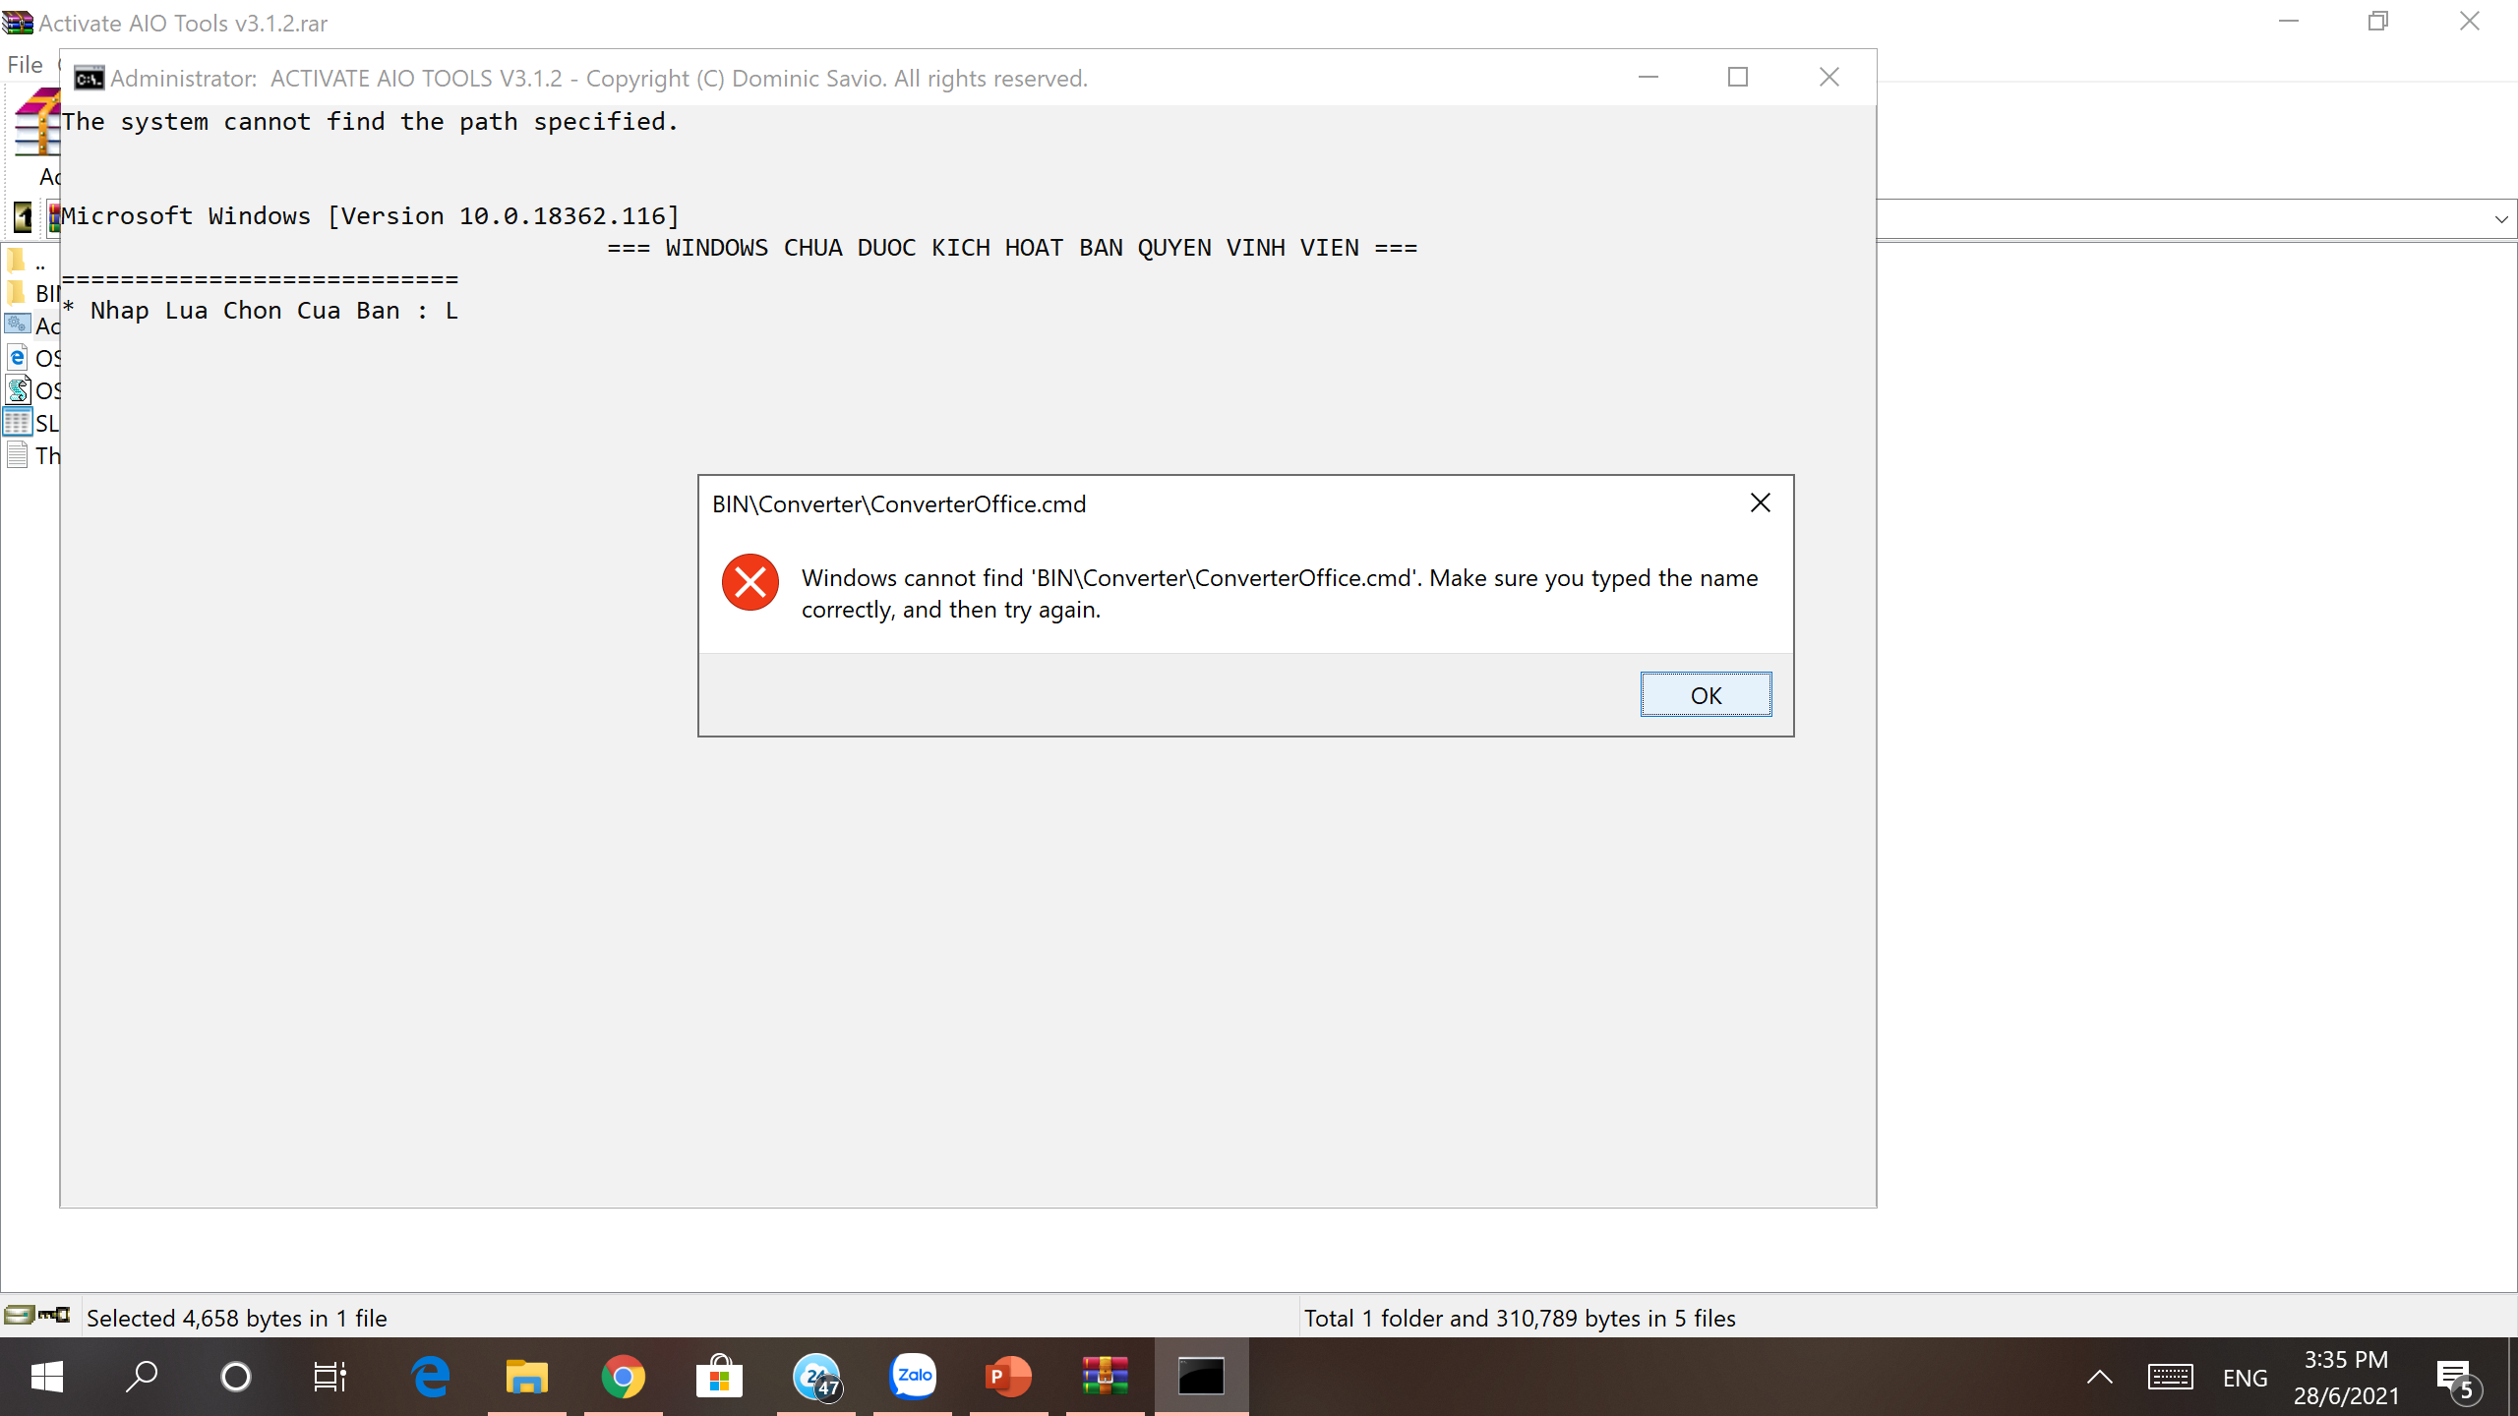The width and height of the screenshot is (2518, 1416).
Task: Open Task View on the taskbar
Action: click(x=330, y=1377)
